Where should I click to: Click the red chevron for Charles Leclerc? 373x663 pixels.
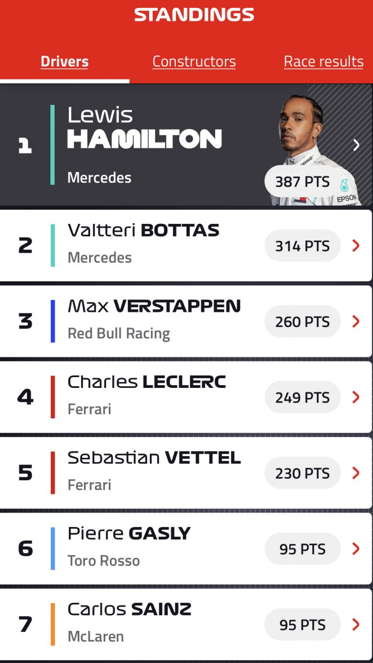[x=356, y=397]
